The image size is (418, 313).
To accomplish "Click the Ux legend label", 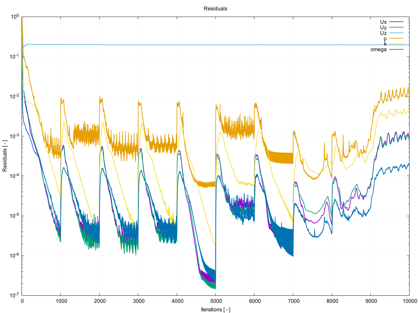I will pos(383,22).
